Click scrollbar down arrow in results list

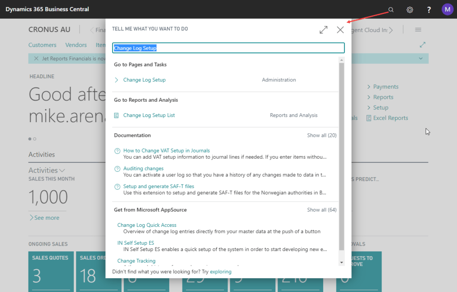341,263
